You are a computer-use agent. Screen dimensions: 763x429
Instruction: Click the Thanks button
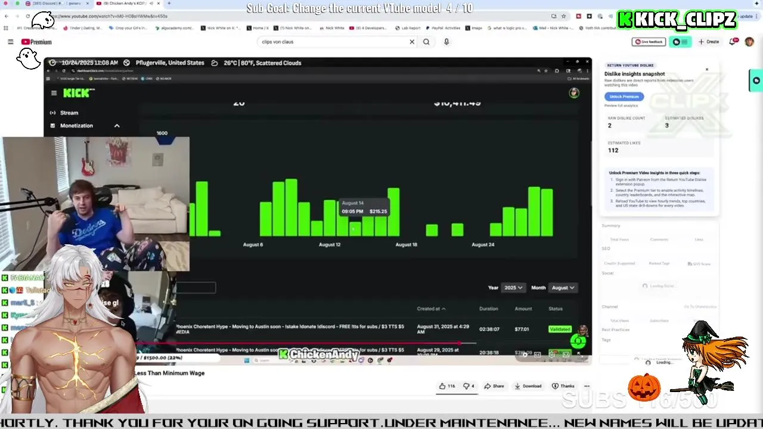pyautogui.click(x=563, y=386)
